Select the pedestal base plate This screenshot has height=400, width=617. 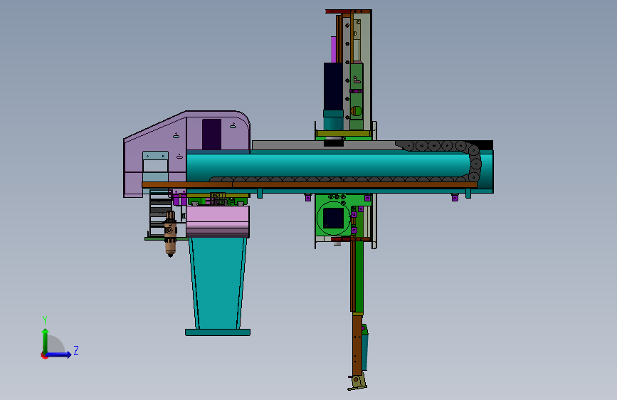(x=218, y=332)
